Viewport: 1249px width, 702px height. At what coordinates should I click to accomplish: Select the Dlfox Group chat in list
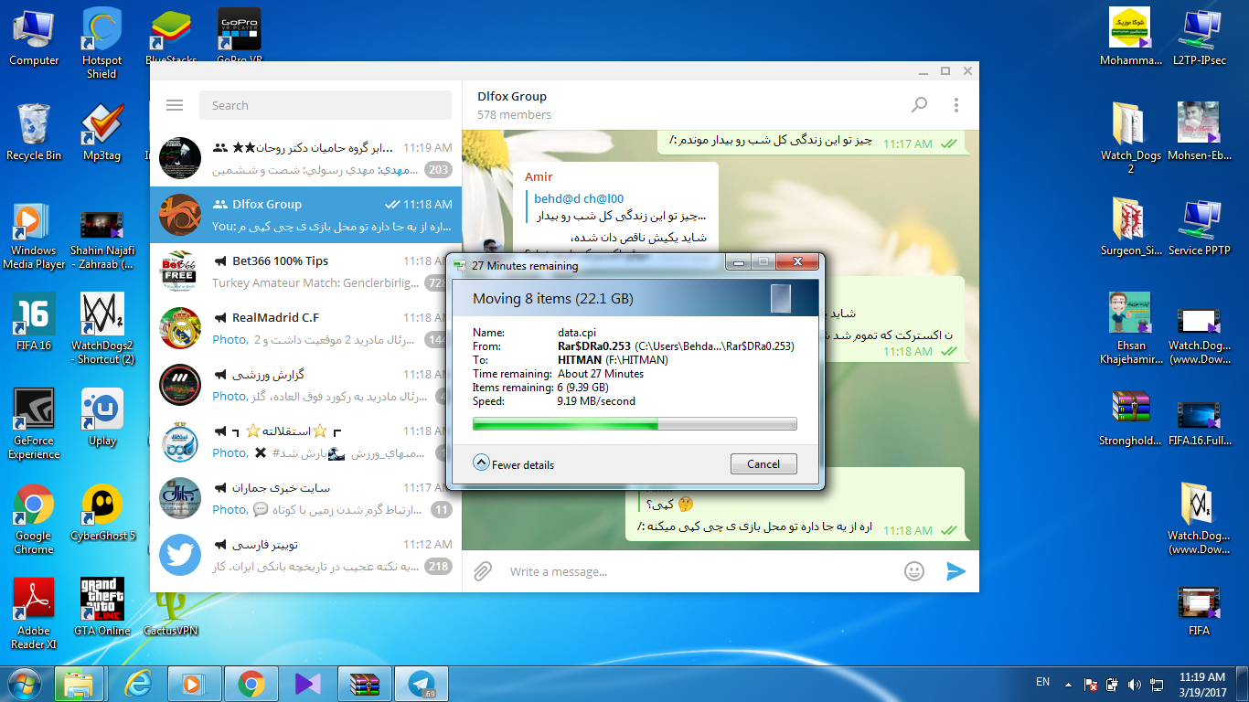[306, 215]
